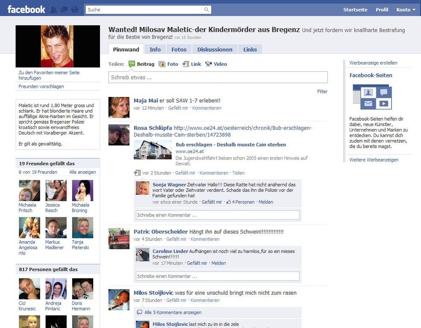Open the oe24.at article headline link
The height and width of the screenshot is (328, 421).
231,145
